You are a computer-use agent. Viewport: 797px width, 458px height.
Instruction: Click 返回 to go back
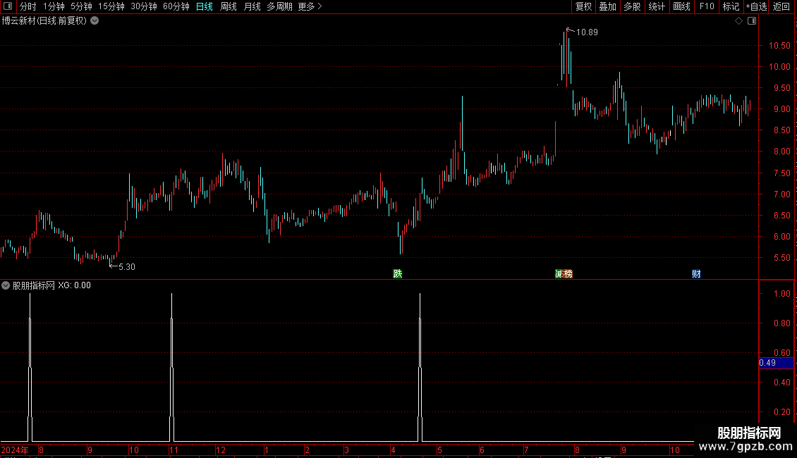click(781, 6)
